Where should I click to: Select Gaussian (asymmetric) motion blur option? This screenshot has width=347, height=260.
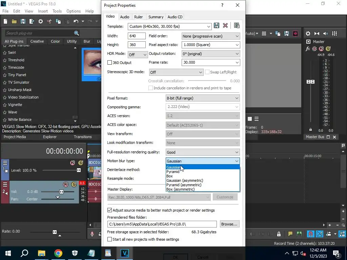pos(203,180)
